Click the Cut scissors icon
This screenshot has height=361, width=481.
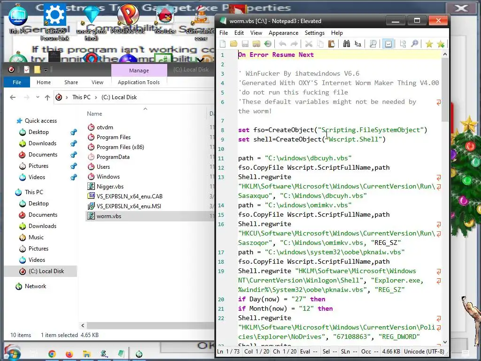[309, 44]
